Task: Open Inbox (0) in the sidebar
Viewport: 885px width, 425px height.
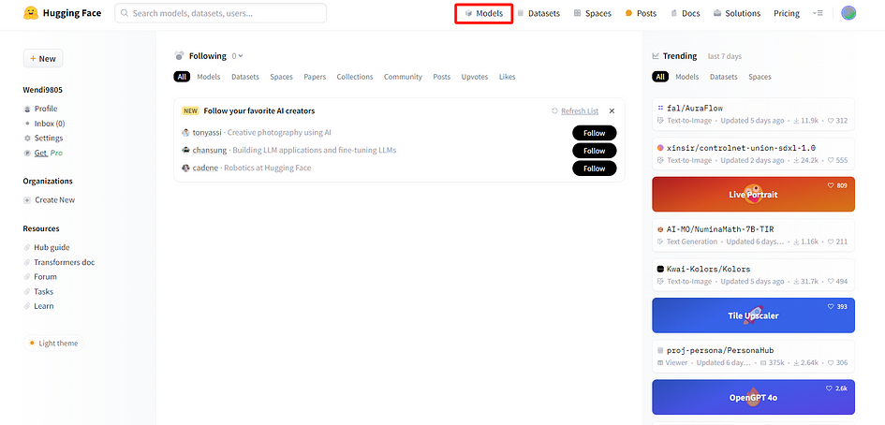Action: pyautogui.click(x=44, y=124)
